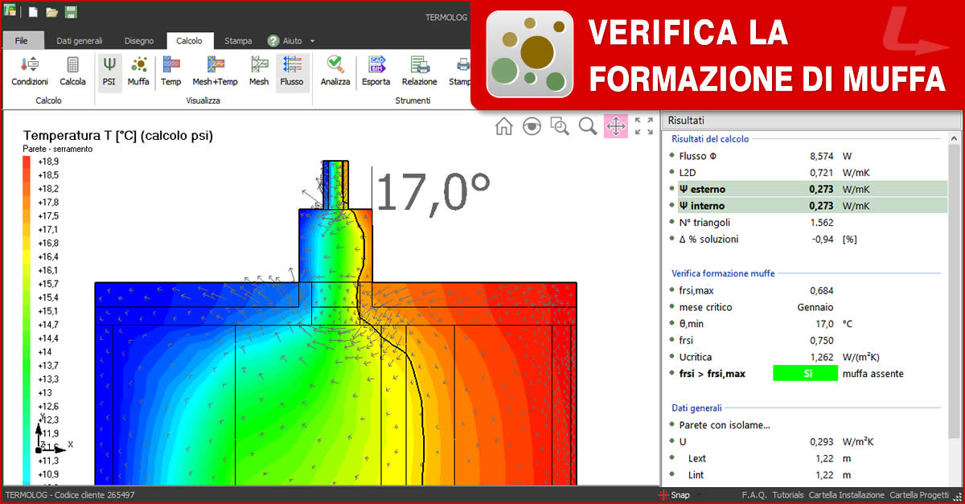Toggle the Mesh visualization
The image size is (965, 504).
(258, 72)
